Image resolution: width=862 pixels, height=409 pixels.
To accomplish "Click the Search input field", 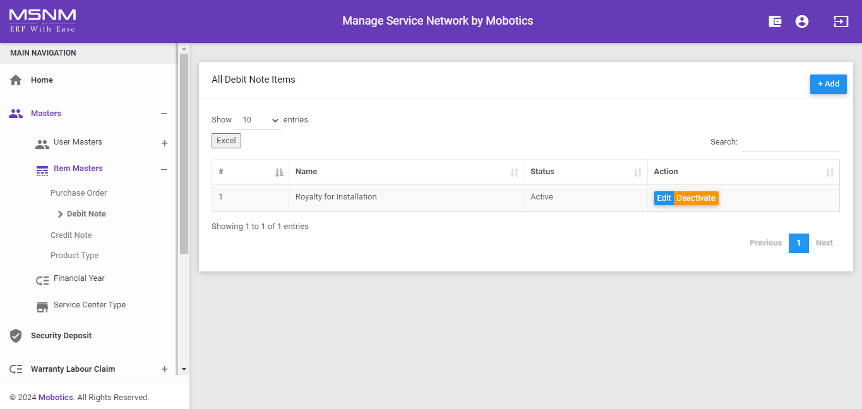I will click(x=790, y=143).
